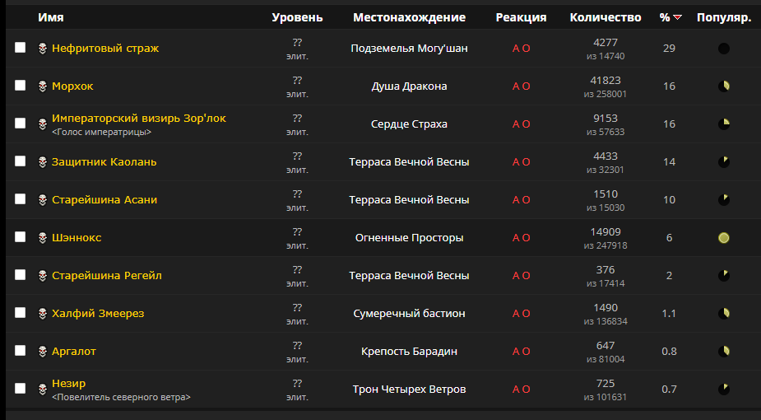Sort the list by Количество header

pos(605,17)
